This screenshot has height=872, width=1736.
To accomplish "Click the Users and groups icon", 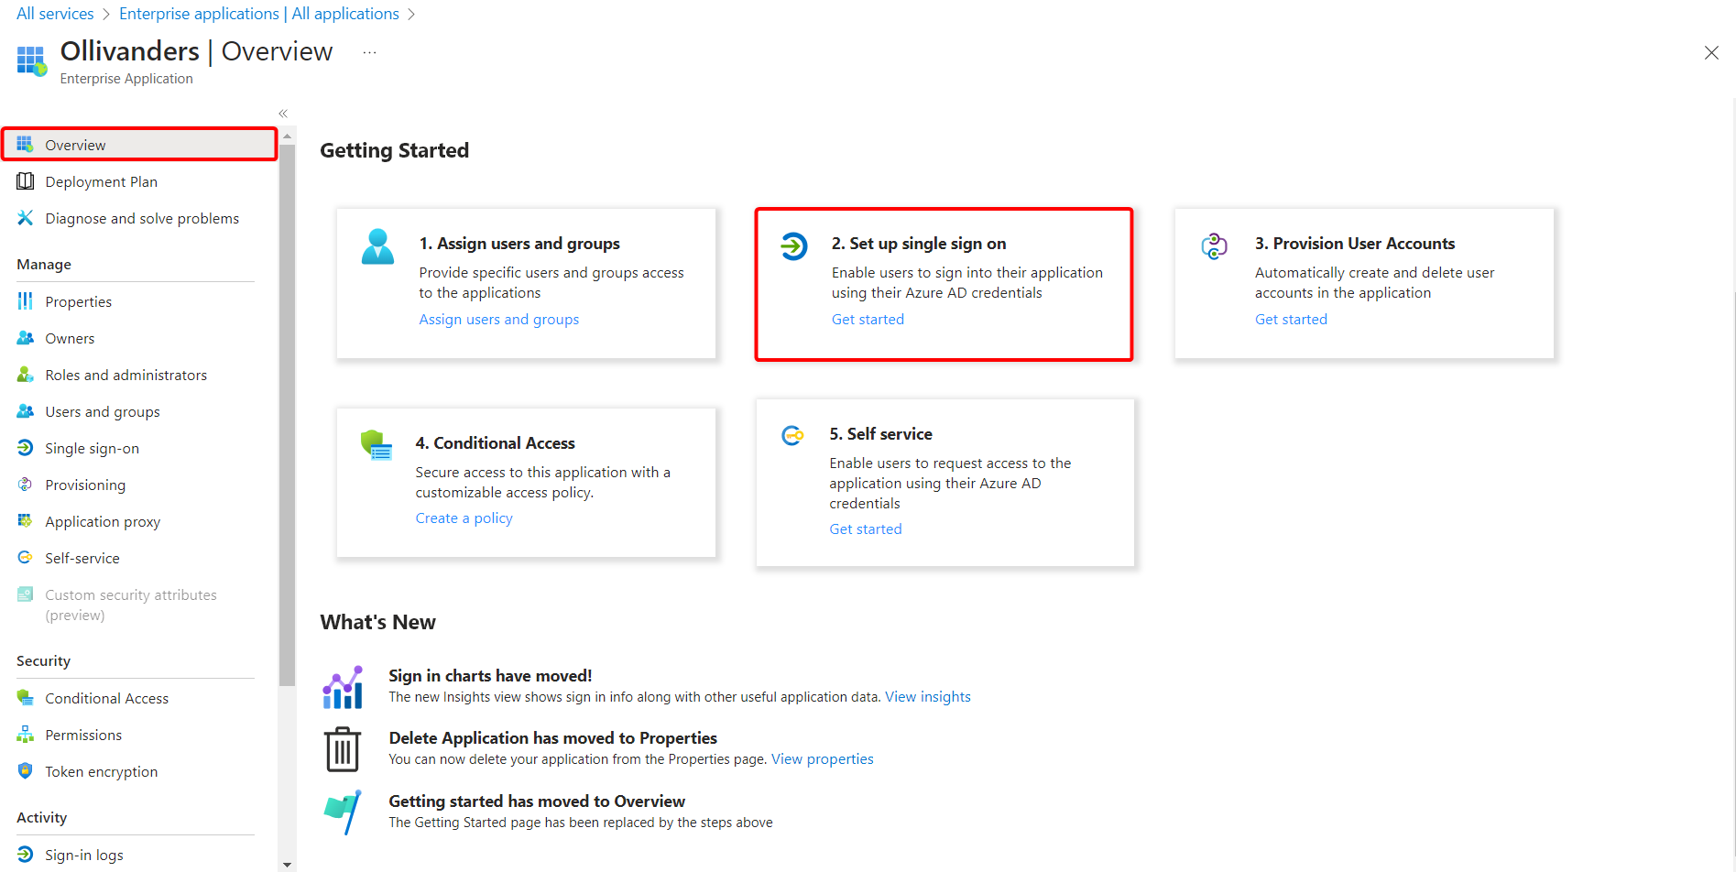I will (25, 411).
